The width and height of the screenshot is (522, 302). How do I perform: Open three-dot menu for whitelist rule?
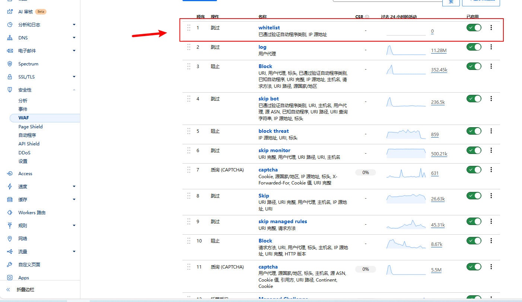pyautogui.click(x=491, y=28)
